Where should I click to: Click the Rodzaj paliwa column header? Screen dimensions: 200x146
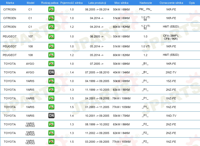tap(50, 3)
